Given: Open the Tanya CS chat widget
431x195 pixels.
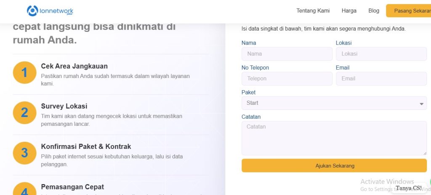Looking at the screenshot, I should pyautogui.click(x=409, y=188).
